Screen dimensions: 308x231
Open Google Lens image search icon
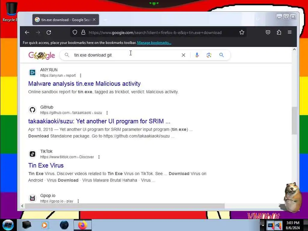(209, 55)
